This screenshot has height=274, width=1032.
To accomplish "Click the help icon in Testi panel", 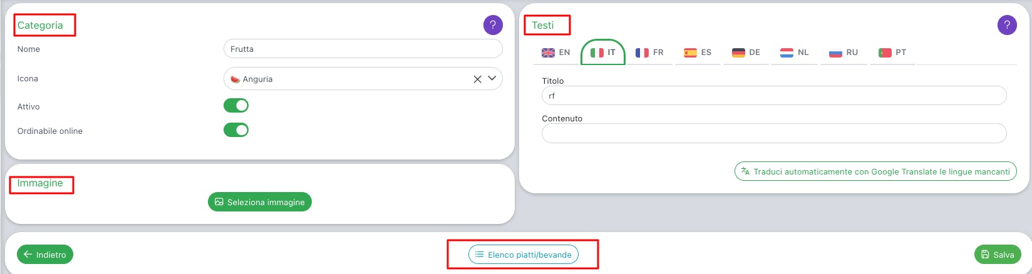I will (x=1007, y=25).
